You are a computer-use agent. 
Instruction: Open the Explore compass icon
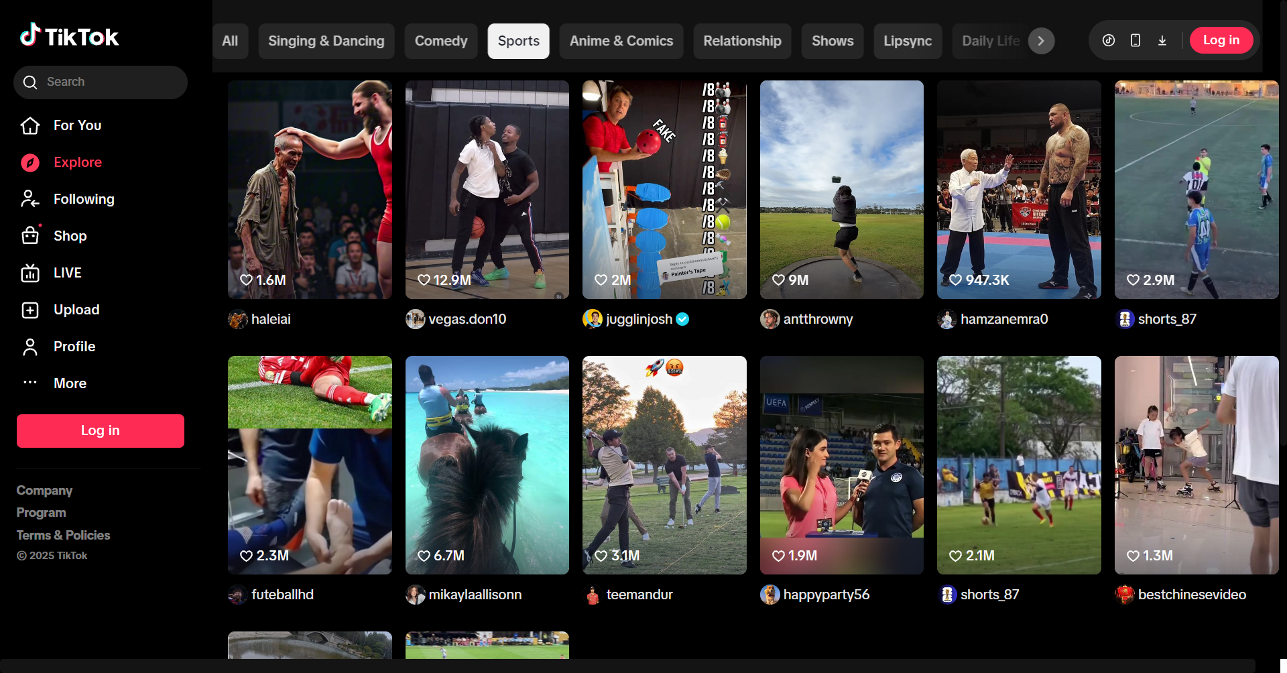coord(30,162)
